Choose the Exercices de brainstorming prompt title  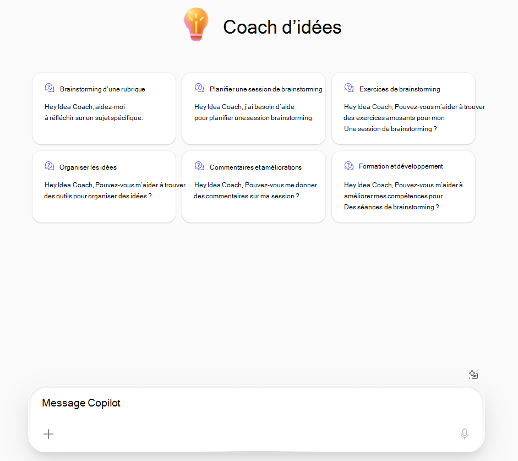pyautogui.click(x=400, y=89)
